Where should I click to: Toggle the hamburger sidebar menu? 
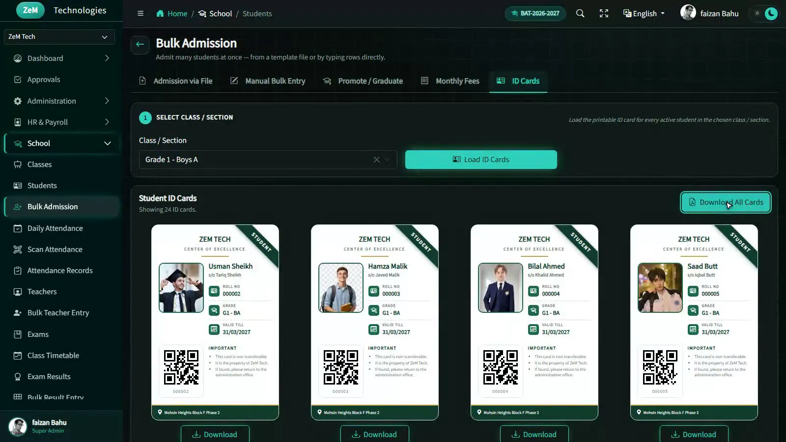tap(140, 13)
